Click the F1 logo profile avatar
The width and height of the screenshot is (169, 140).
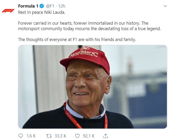(8, 10)
